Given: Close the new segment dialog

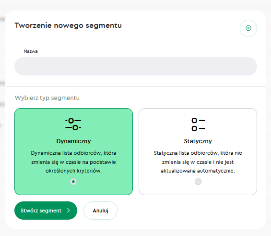Looking at the screenshot, I should pyautogui.click(x=248, y=28).
